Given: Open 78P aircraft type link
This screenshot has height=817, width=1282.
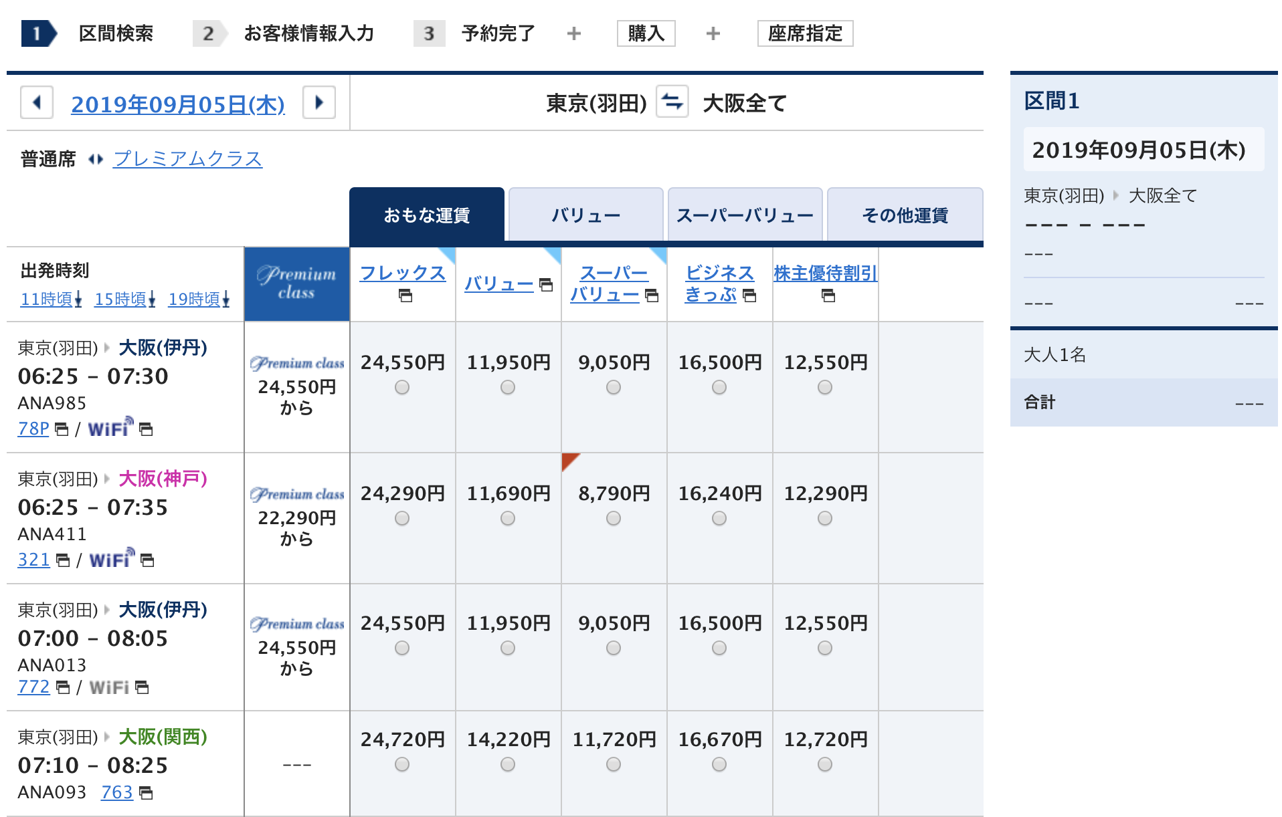Looking at the screenshot, I should tap(33, 429).
